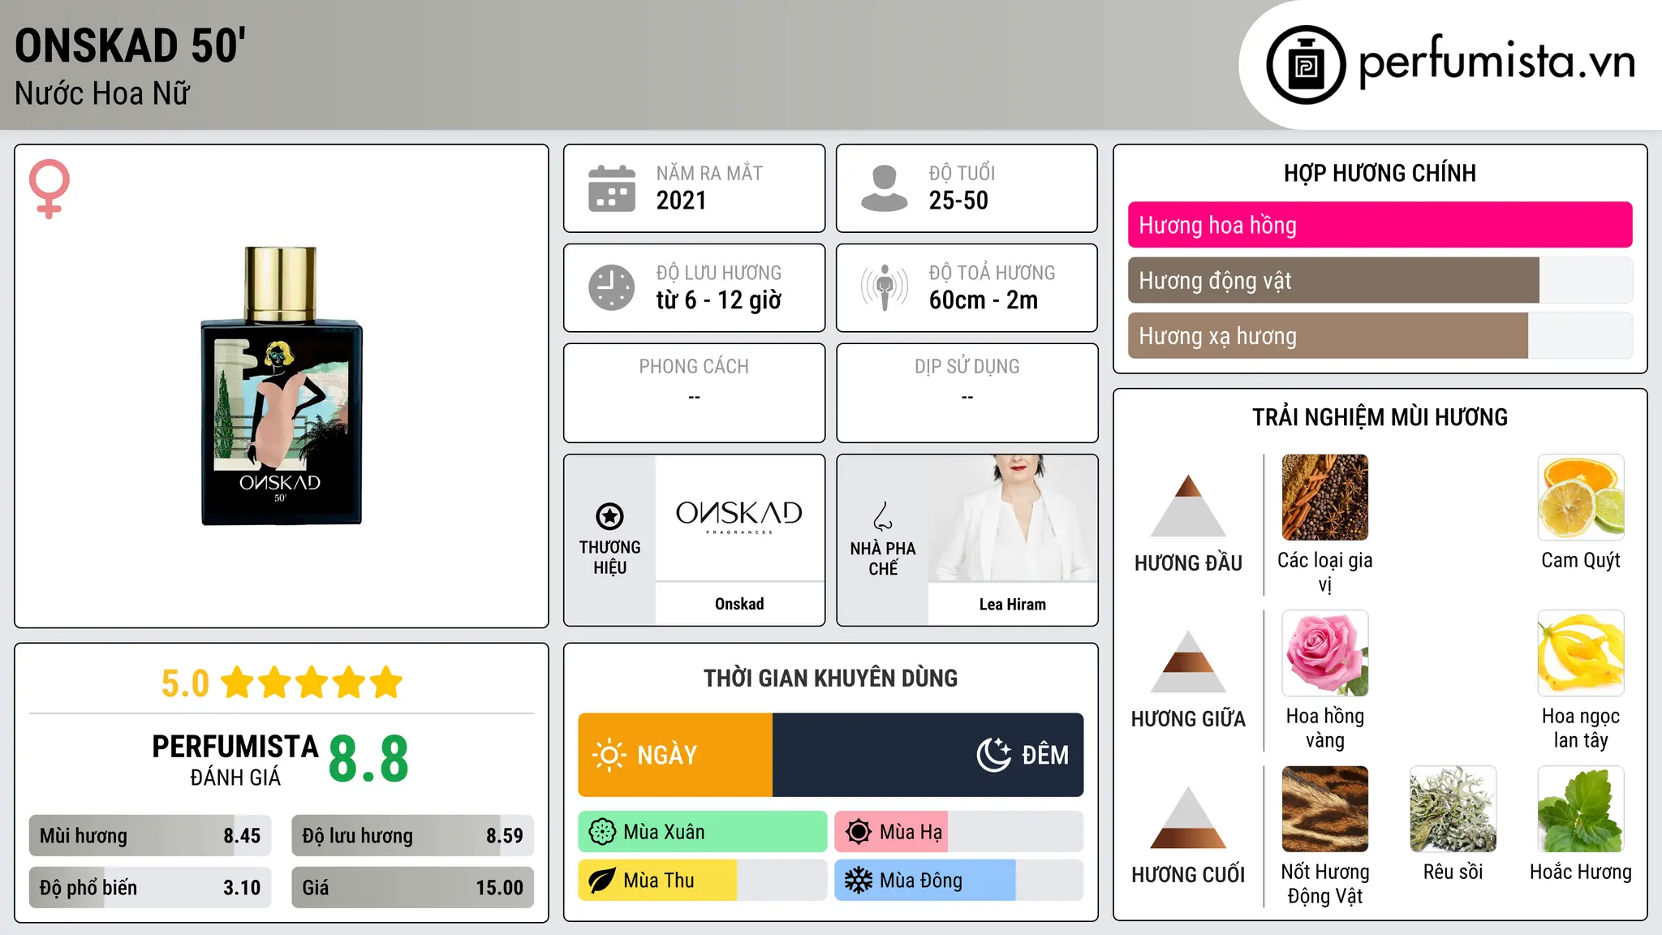Click the Onskad 50' perfume bottle image

pyautogui.click(x=281, y=386)
